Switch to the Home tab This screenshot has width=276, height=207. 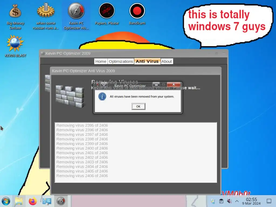(x=101, y=61)
